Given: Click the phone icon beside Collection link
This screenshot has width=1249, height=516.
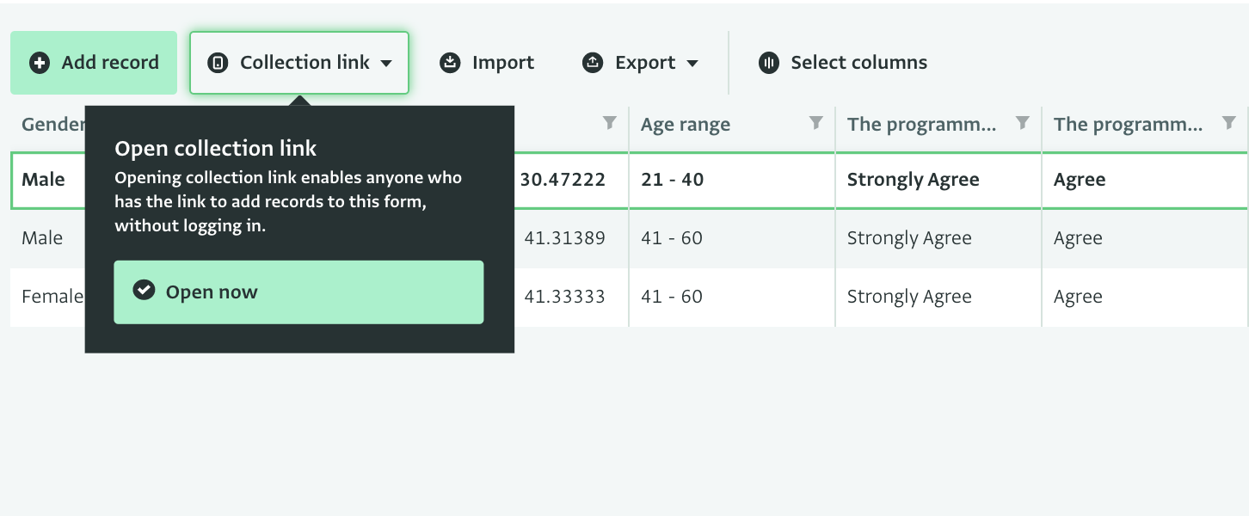Looking at the screenshot, I should point(218,63).
